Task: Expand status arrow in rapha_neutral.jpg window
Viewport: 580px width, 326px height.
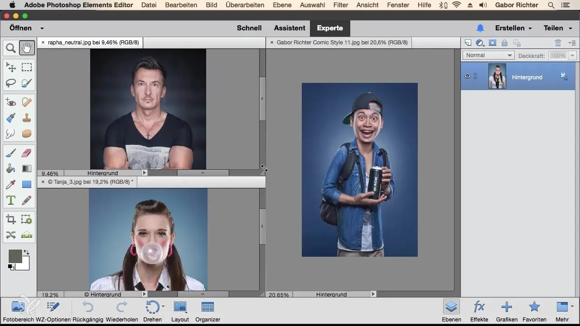Action: (145, 173)
